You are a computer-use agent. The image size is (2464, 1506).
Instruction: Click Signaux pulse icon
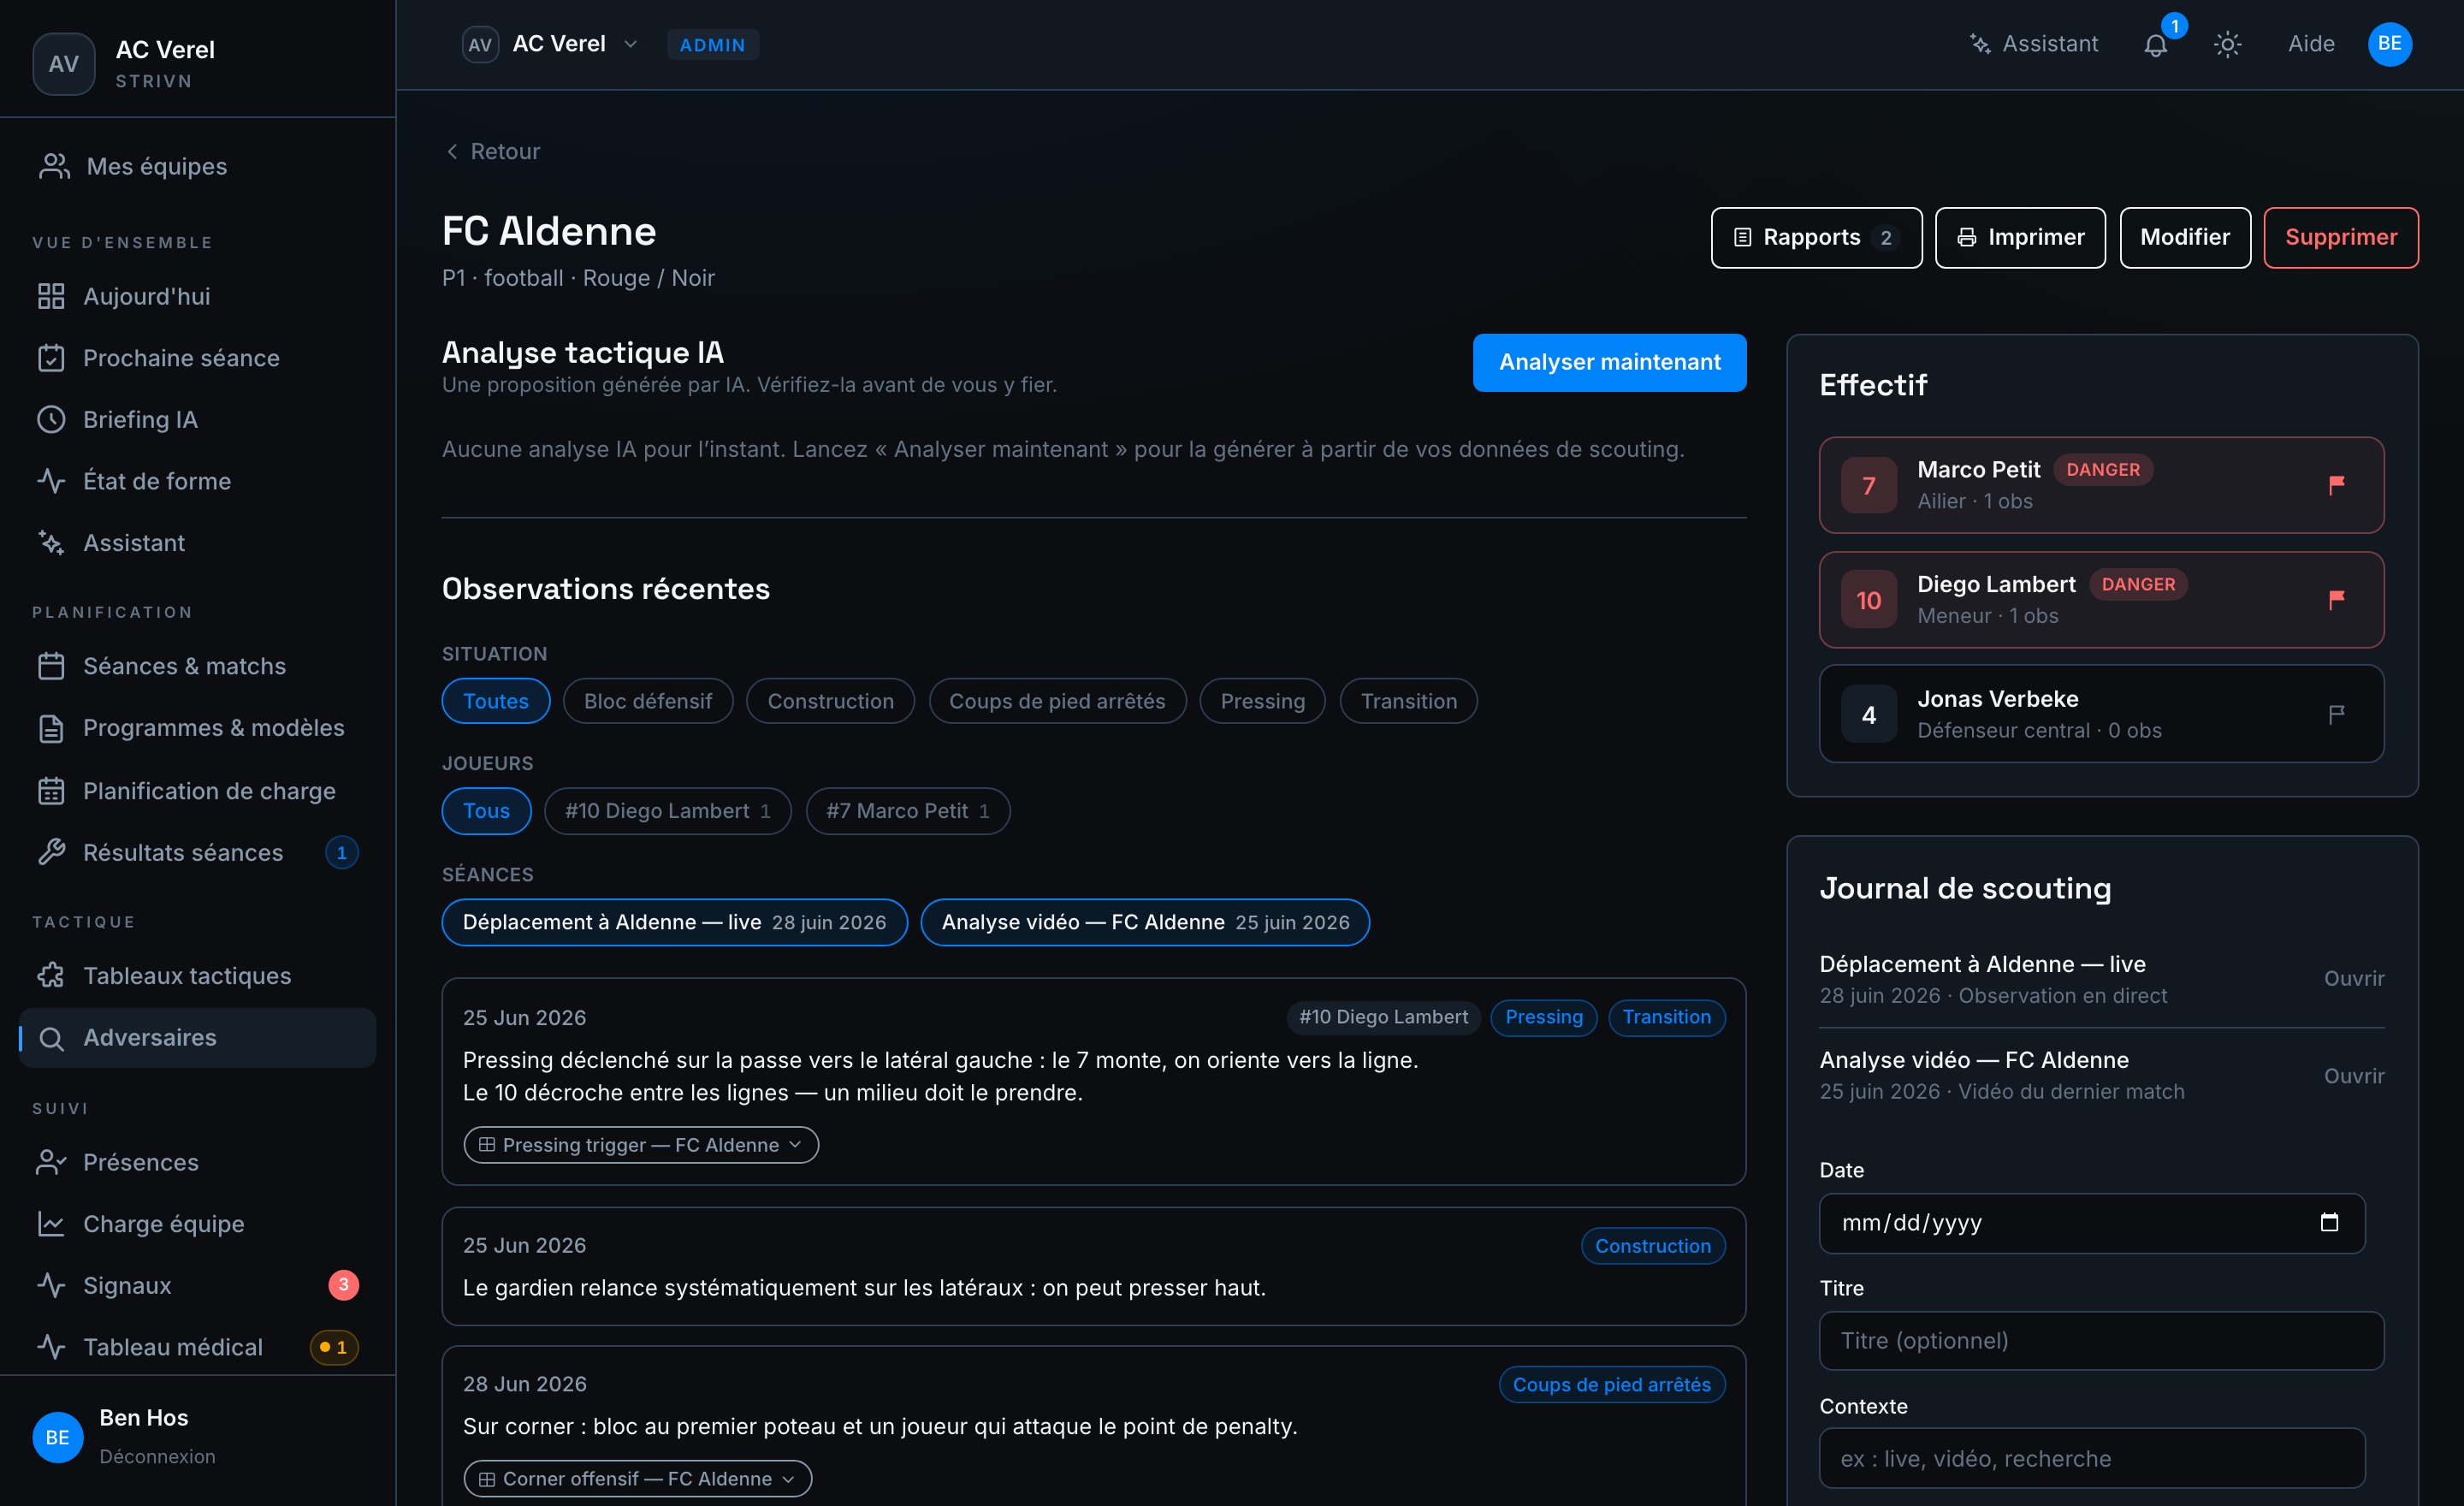pyautogui.click(x=51, y=1285)
